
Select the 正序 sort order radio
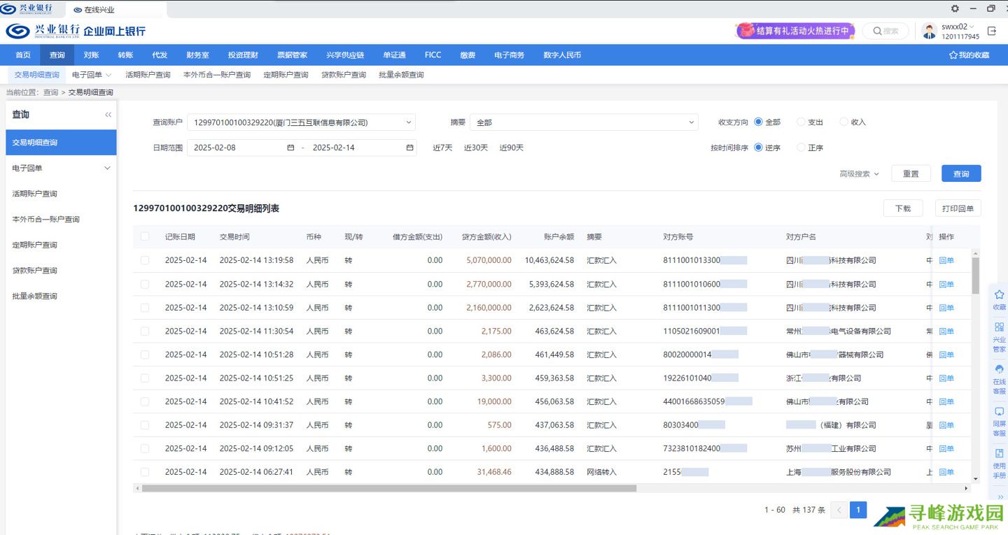tap(801, 148)
